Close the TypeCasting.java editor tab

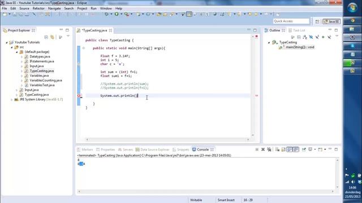tap(111, 30)
